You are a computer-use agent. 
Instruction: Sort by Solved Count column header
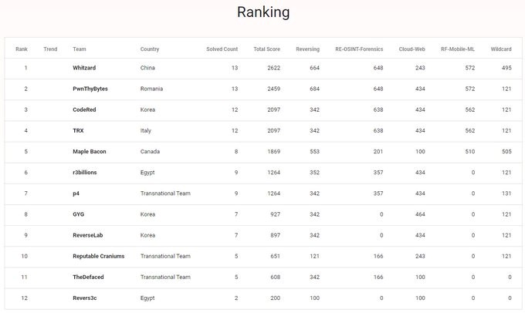click(222, 49)
